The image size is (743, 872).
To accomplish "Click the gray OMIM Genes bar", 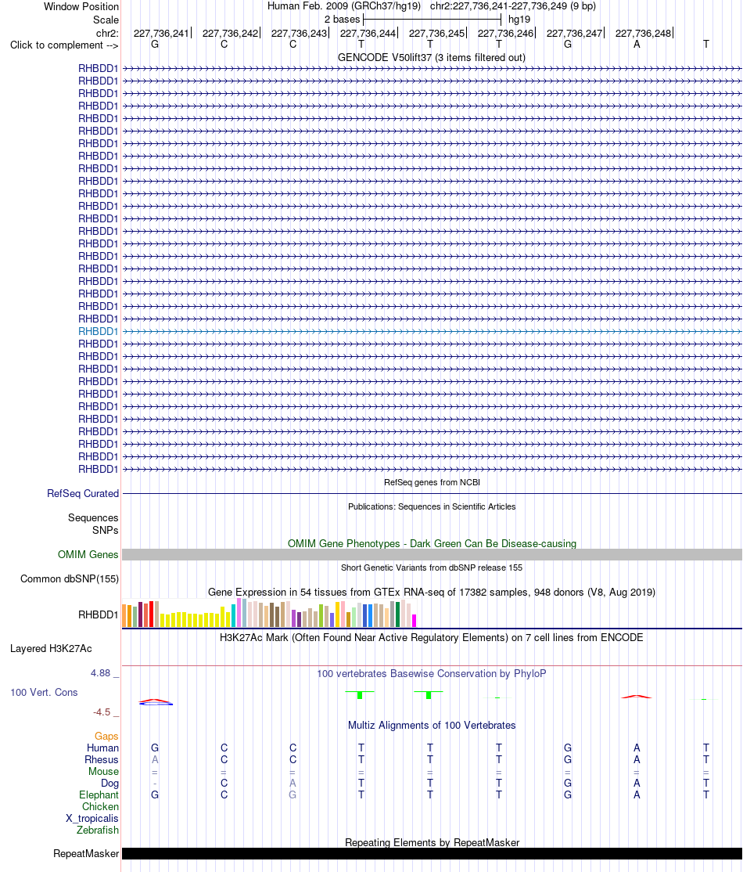I will 432,554.
